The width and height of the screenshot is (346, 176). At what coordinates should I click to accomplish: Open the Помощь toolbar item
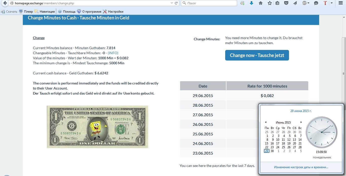click(x=67, y=12)
